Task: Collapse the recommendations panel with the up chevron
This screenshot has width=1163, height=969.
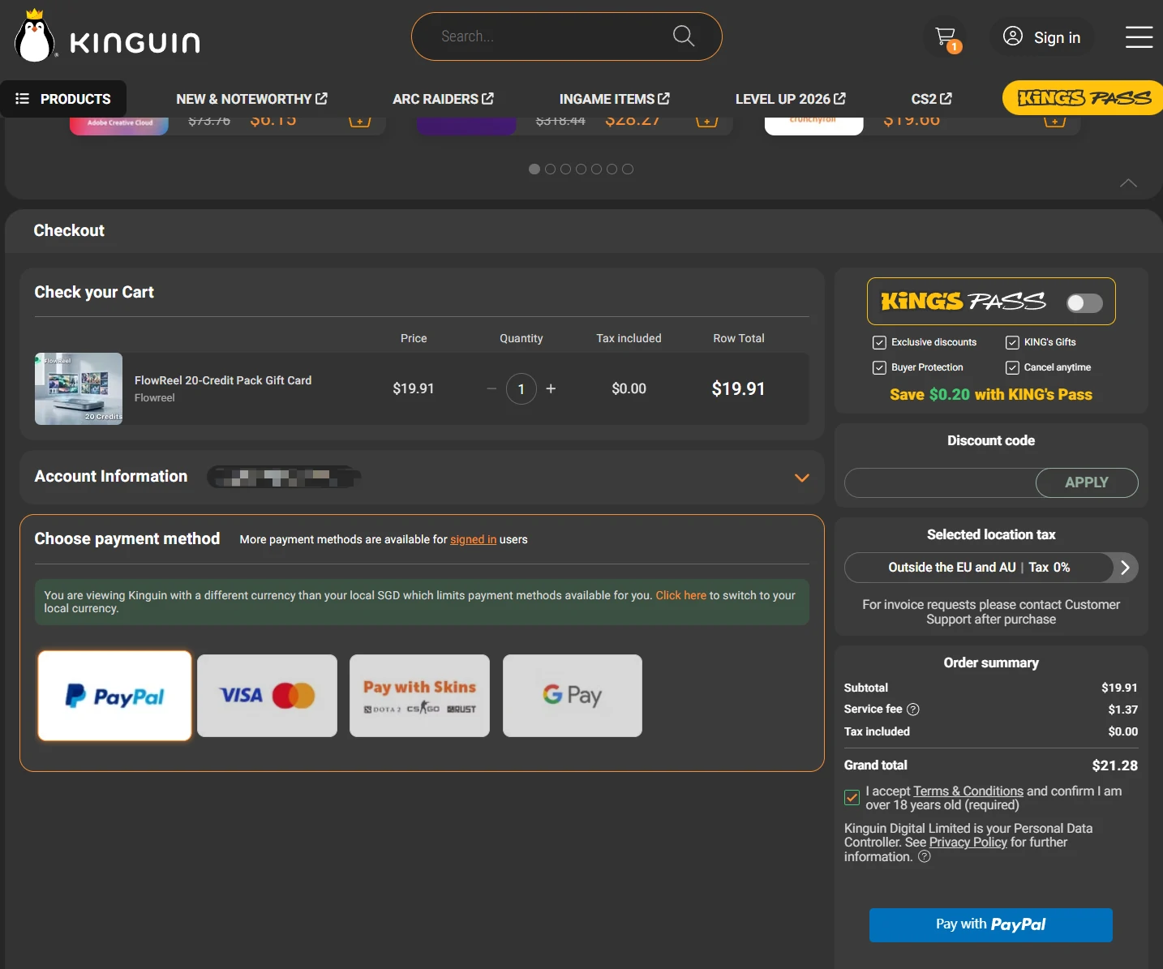Action: pyautogui.click(x=1128, y=183)
